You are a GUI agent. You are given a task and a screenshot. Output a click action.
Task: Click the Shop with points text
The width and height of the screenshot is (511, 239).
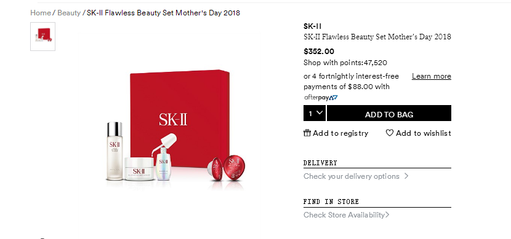tap(345, 63)
